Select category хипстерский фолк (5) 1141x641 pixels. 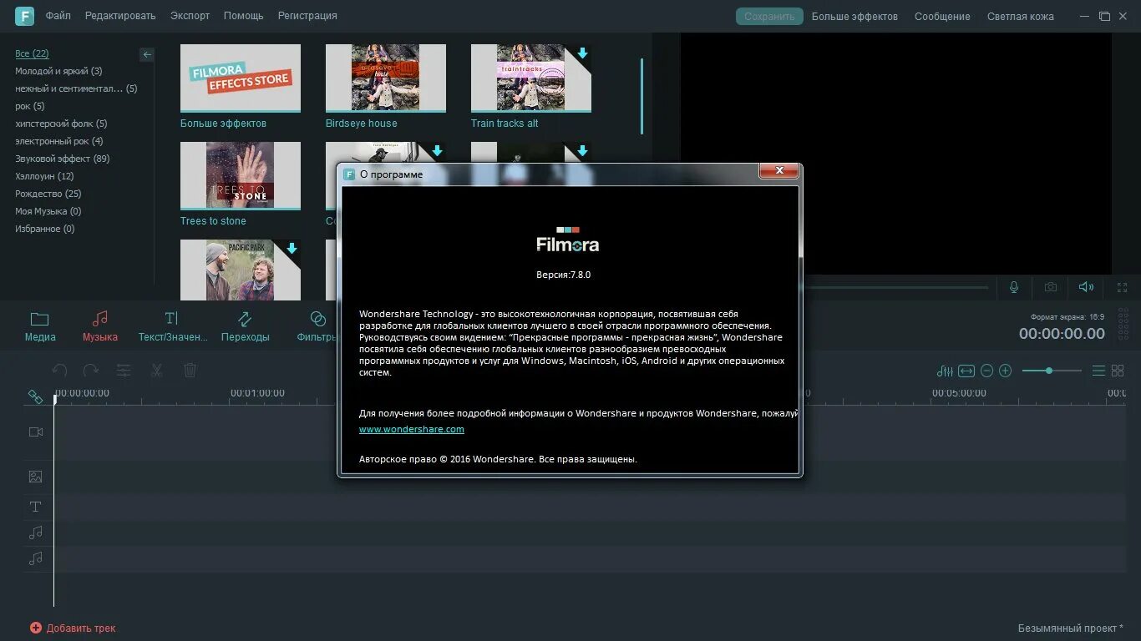click(x=61, y=124)
